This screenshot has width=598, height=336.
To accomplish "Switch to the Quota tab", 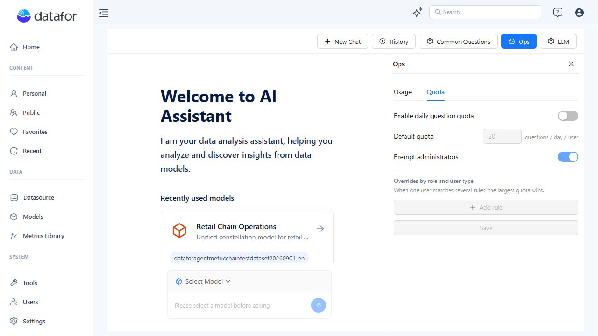I will click(435, 92).
